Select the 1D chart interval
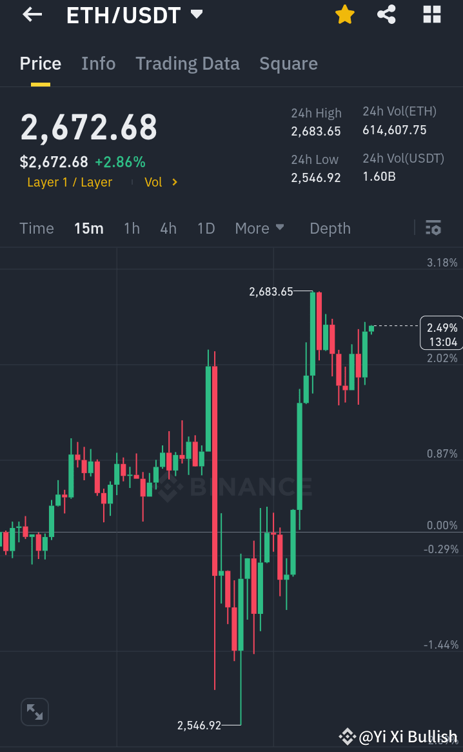Image resolution: width=463 pixels, height=752 pixels. [x=206, y=228]
